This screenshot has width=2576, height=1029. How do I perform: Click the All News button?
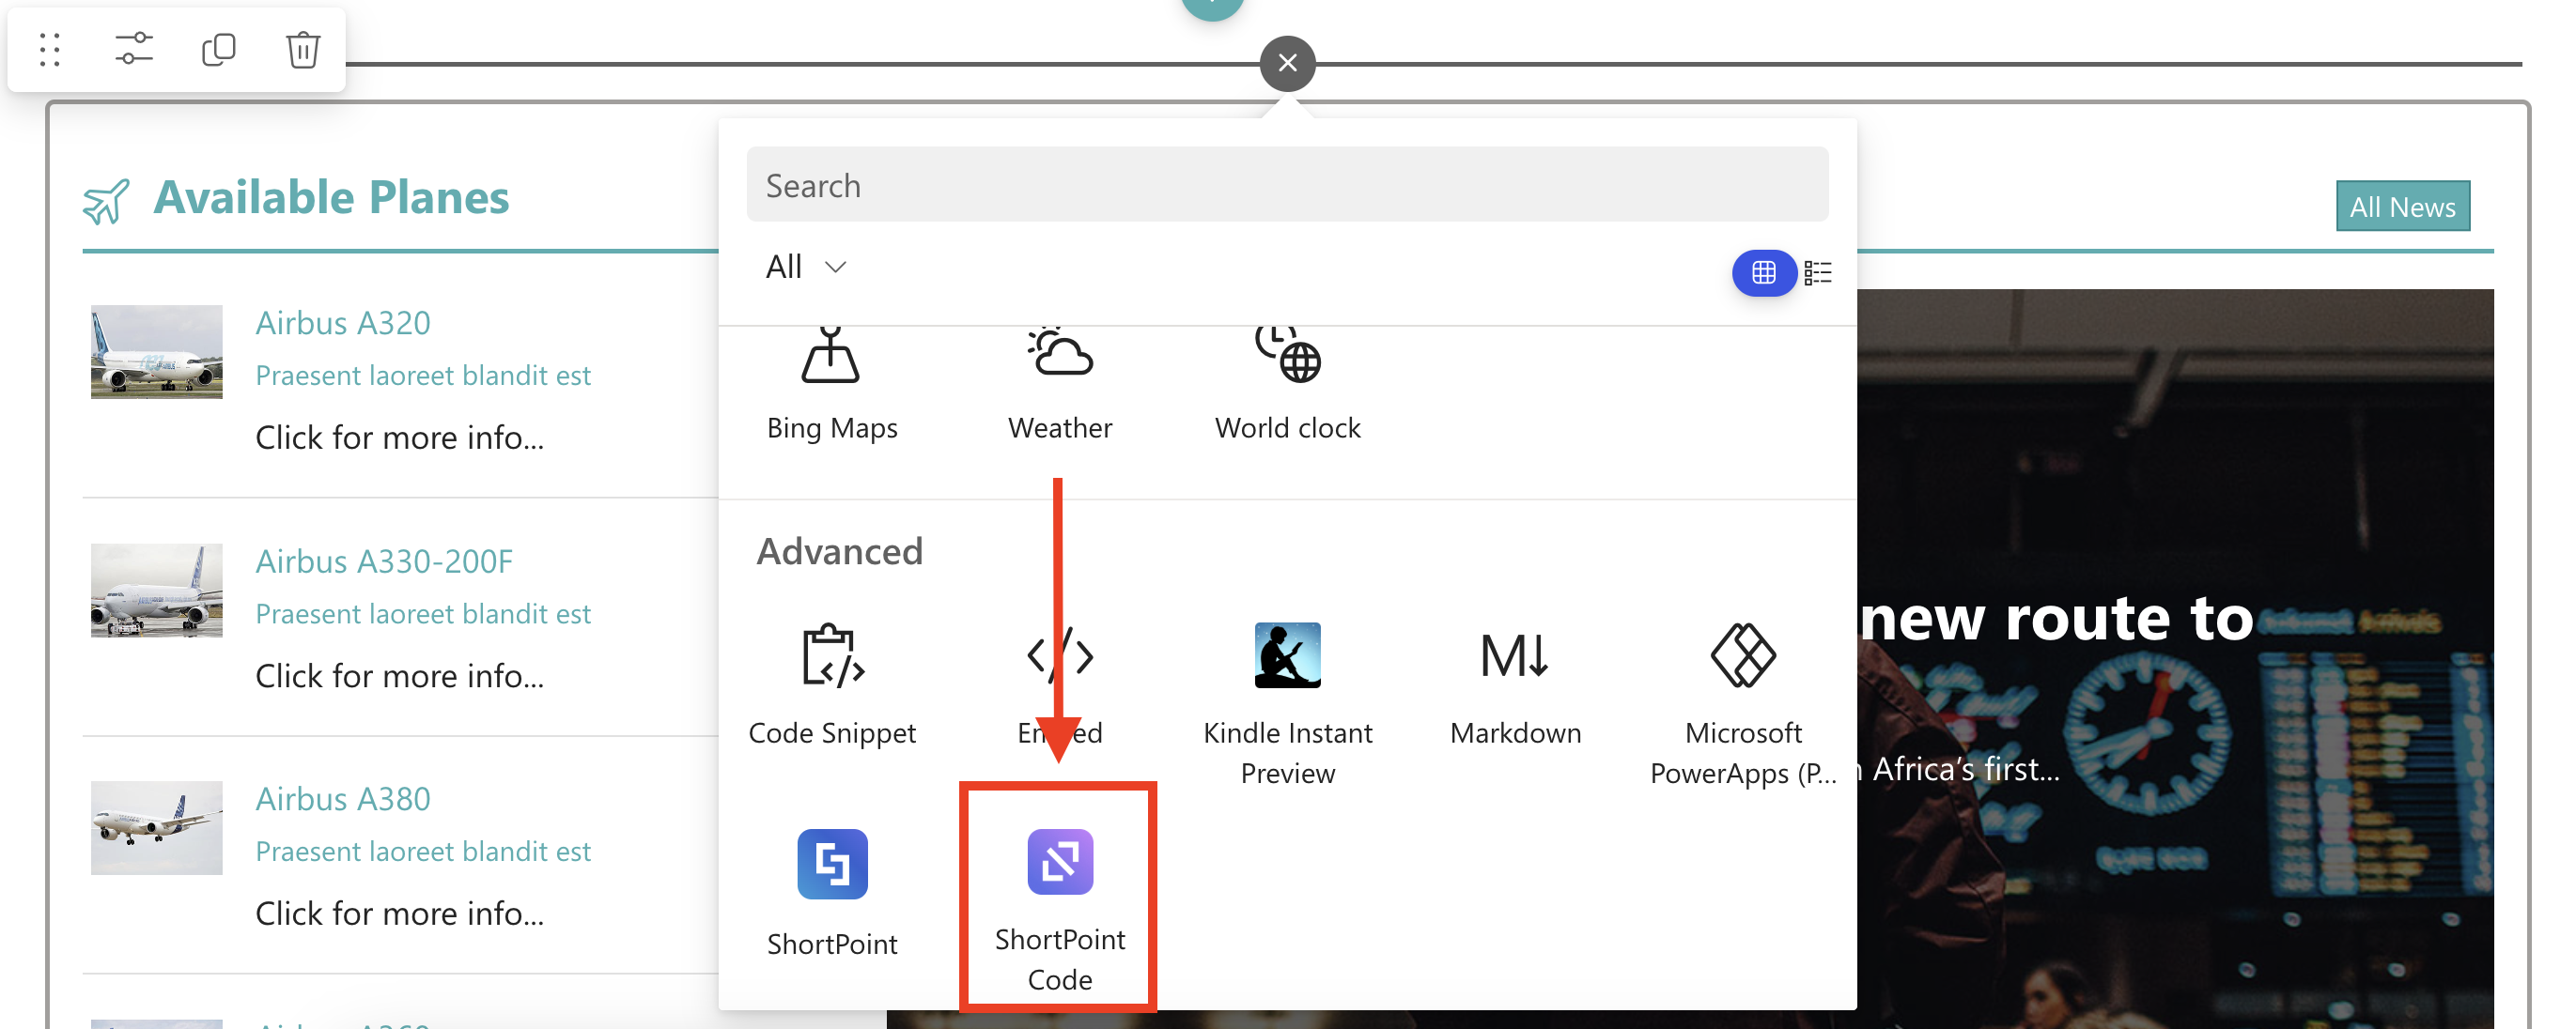(x=2402, y=207)
